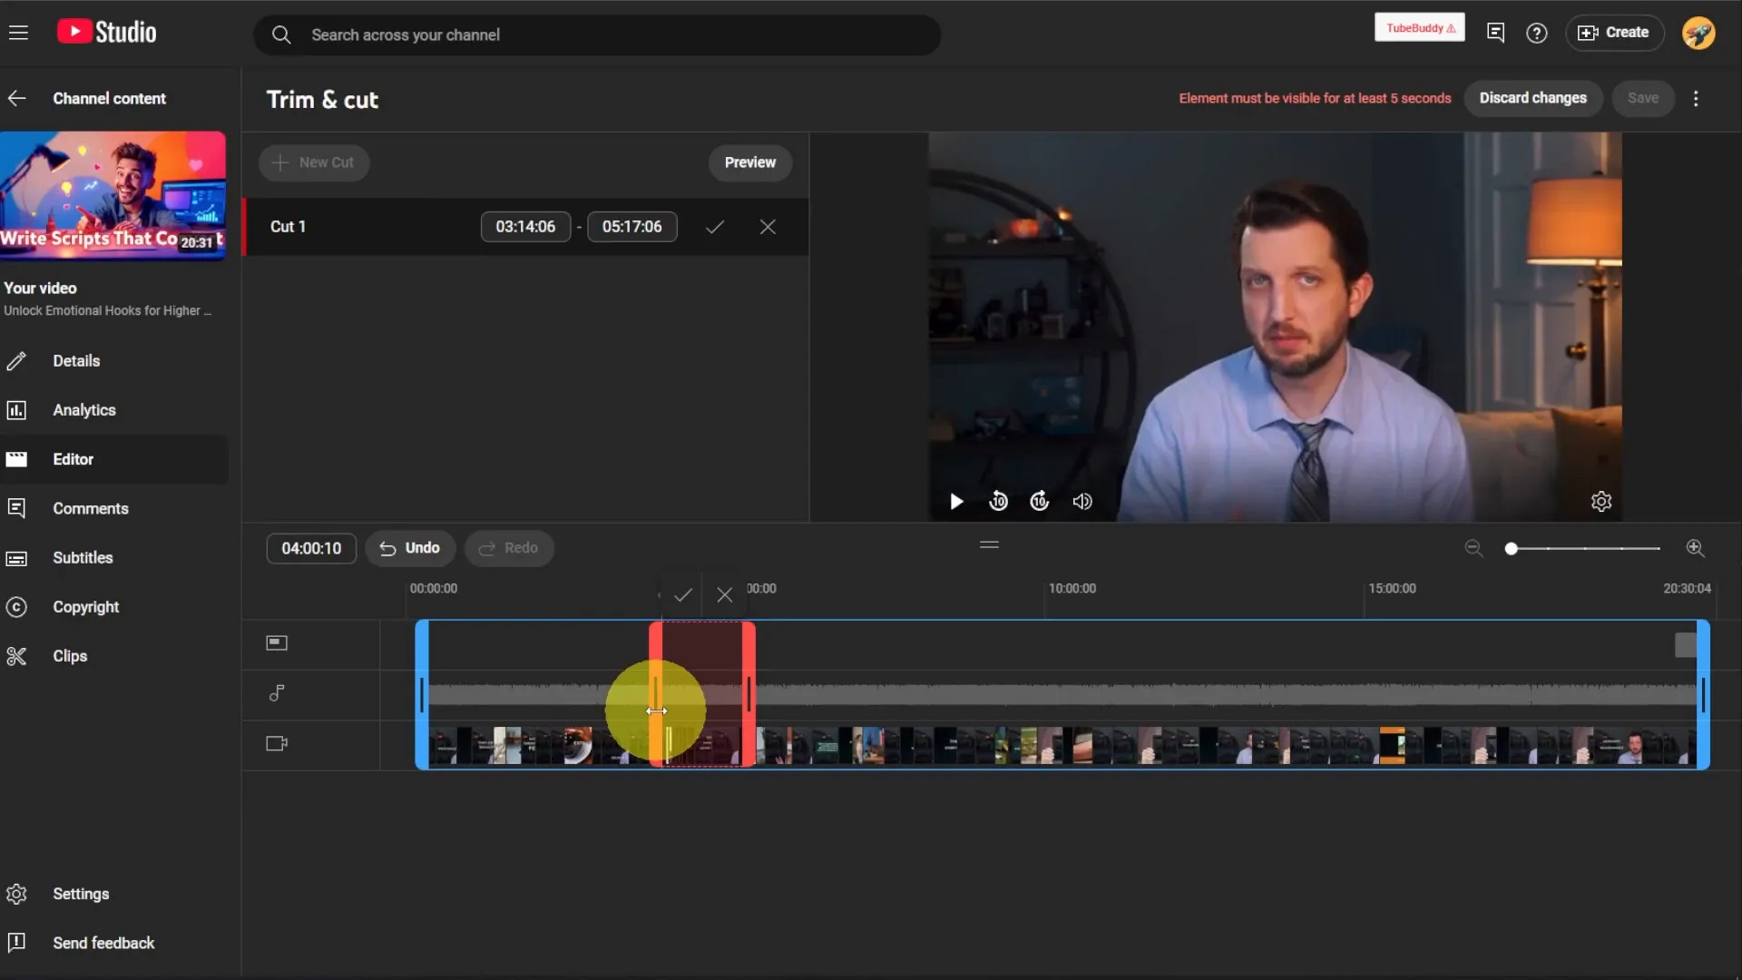
Task: Click the grey end-screen element on the timeline
Action: point(1685,645)
